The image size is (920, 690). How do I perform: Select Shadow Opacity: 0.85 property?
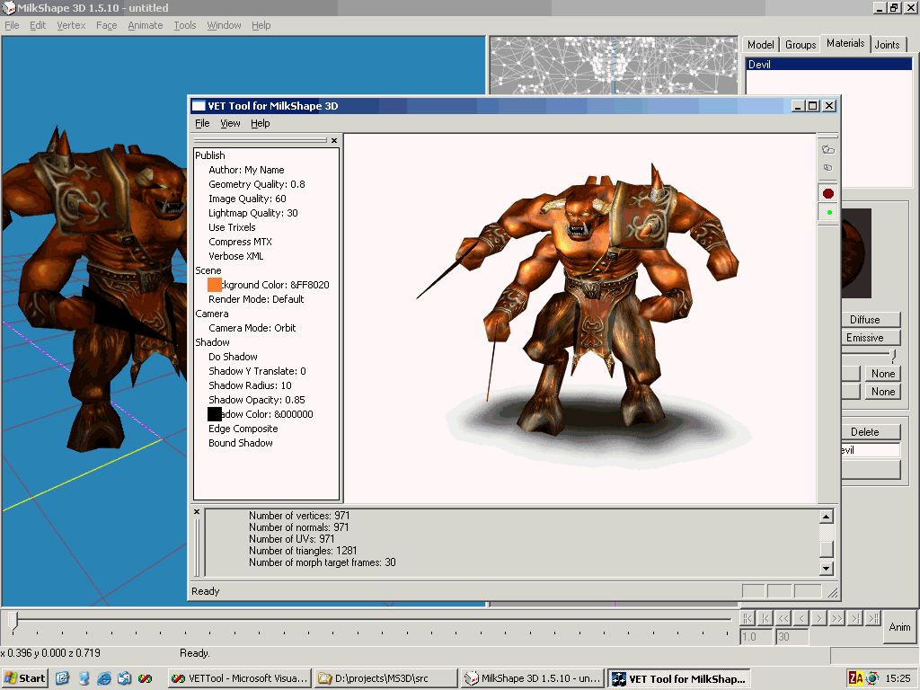click(257, 400)
